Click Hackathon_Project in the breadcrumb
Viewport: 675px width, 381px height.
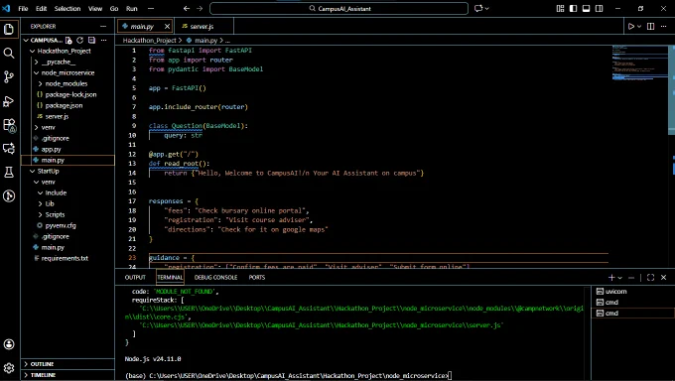pyautogui.click(x=149, y=40)
